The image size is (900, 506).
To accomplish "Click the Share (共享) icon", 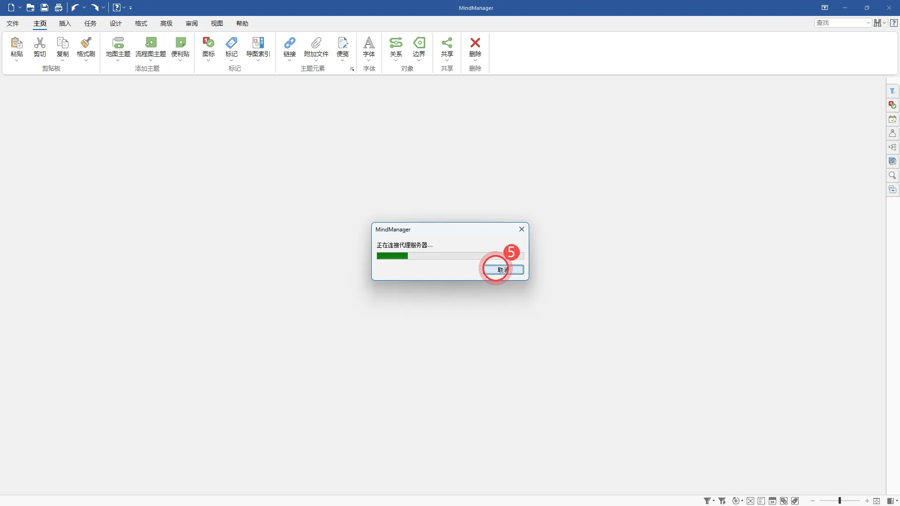I will tap(447, 43).
